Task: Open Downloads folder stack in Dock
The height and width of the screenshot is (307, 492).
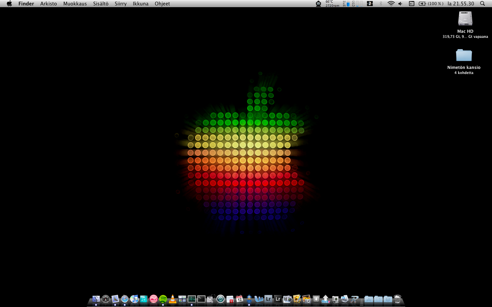Action: (388, 299)
